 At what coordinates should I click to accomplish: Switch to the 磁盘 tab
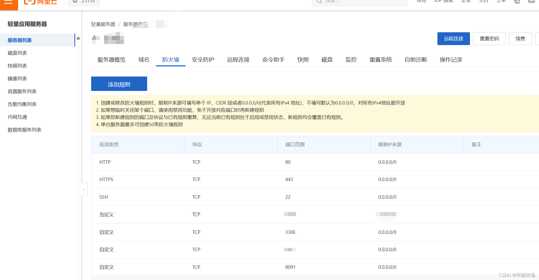tap(327, 60)
